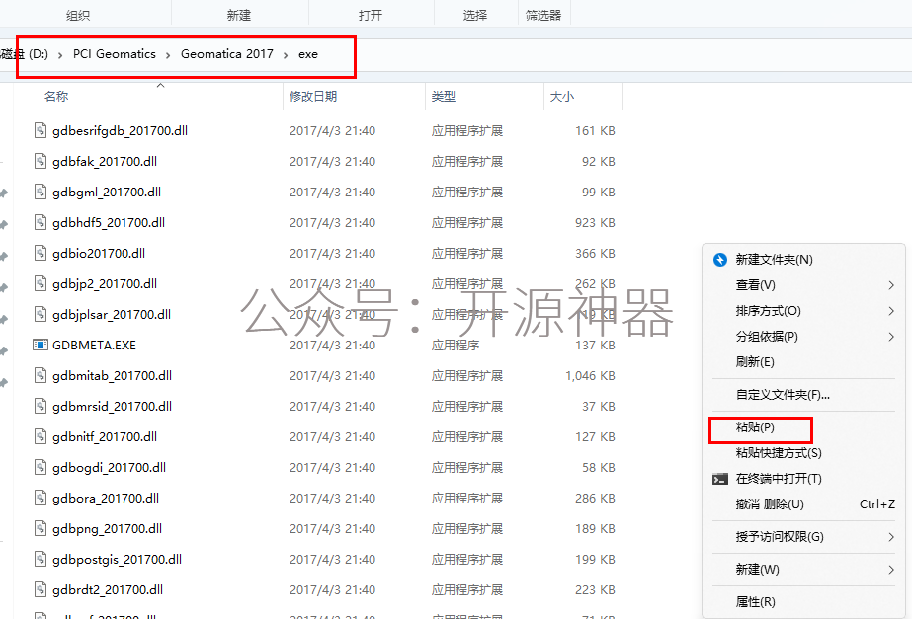Click the gdbogdi_201700.dll file icon
This screenshot has height=619, width=912.
[x=41, y=467]
